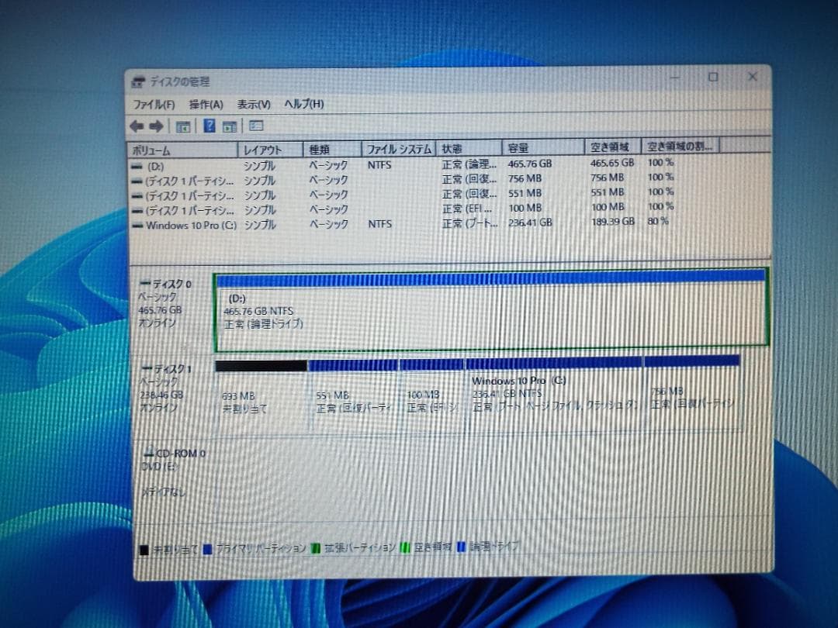Image resolution: width=838 pixels, height=628 pixels.
Task: Open Help using the question mark toolbar icon
Action: 208,126
